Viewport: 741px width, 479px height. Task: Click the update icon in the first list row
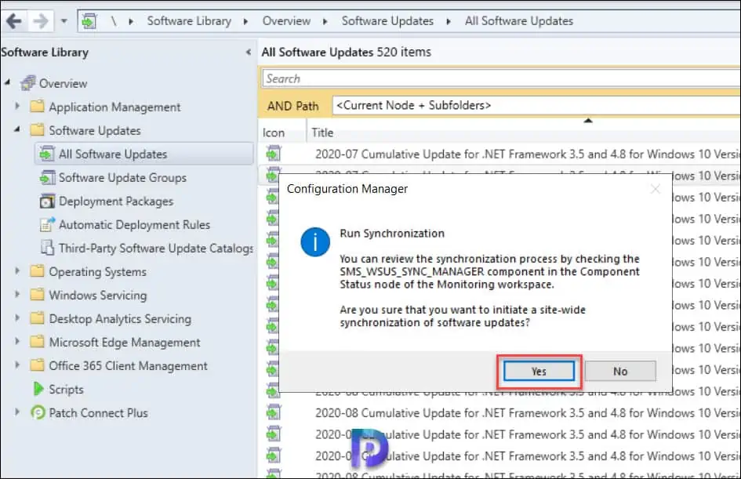274,154
